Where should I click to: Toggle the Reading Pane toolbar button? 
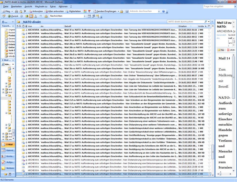31,16
